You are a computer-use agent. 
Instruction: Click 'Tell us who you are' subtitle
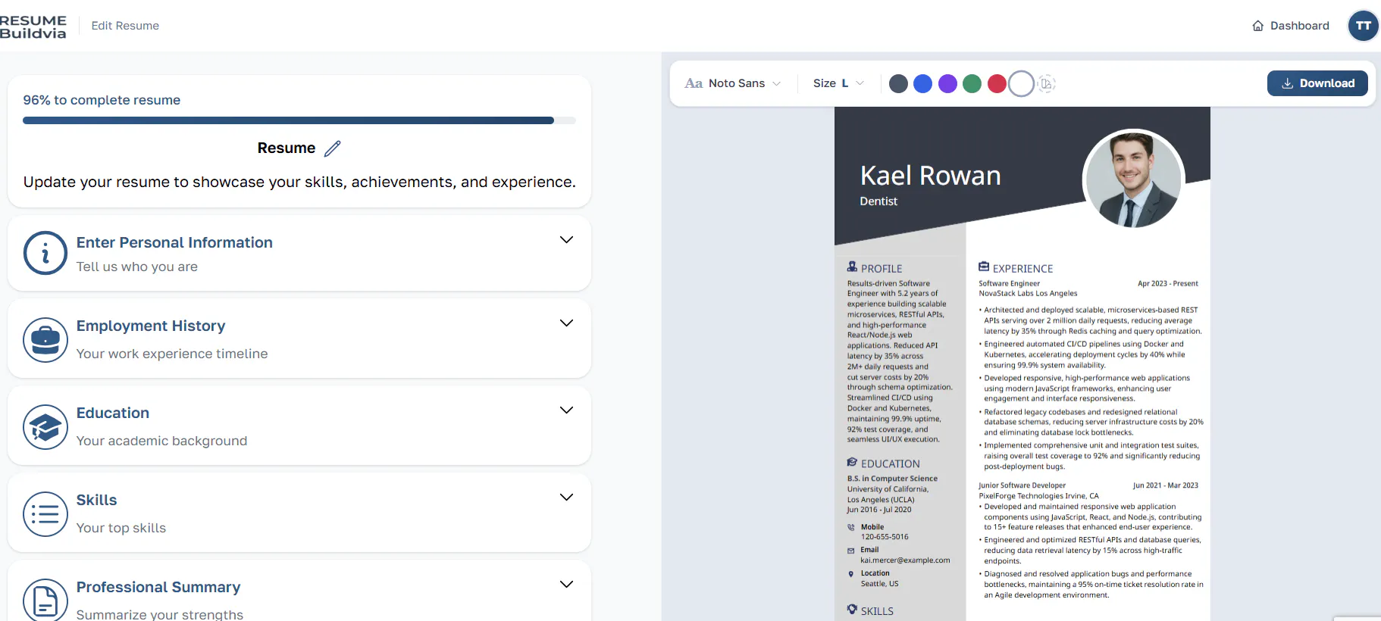tap(136, 267)
